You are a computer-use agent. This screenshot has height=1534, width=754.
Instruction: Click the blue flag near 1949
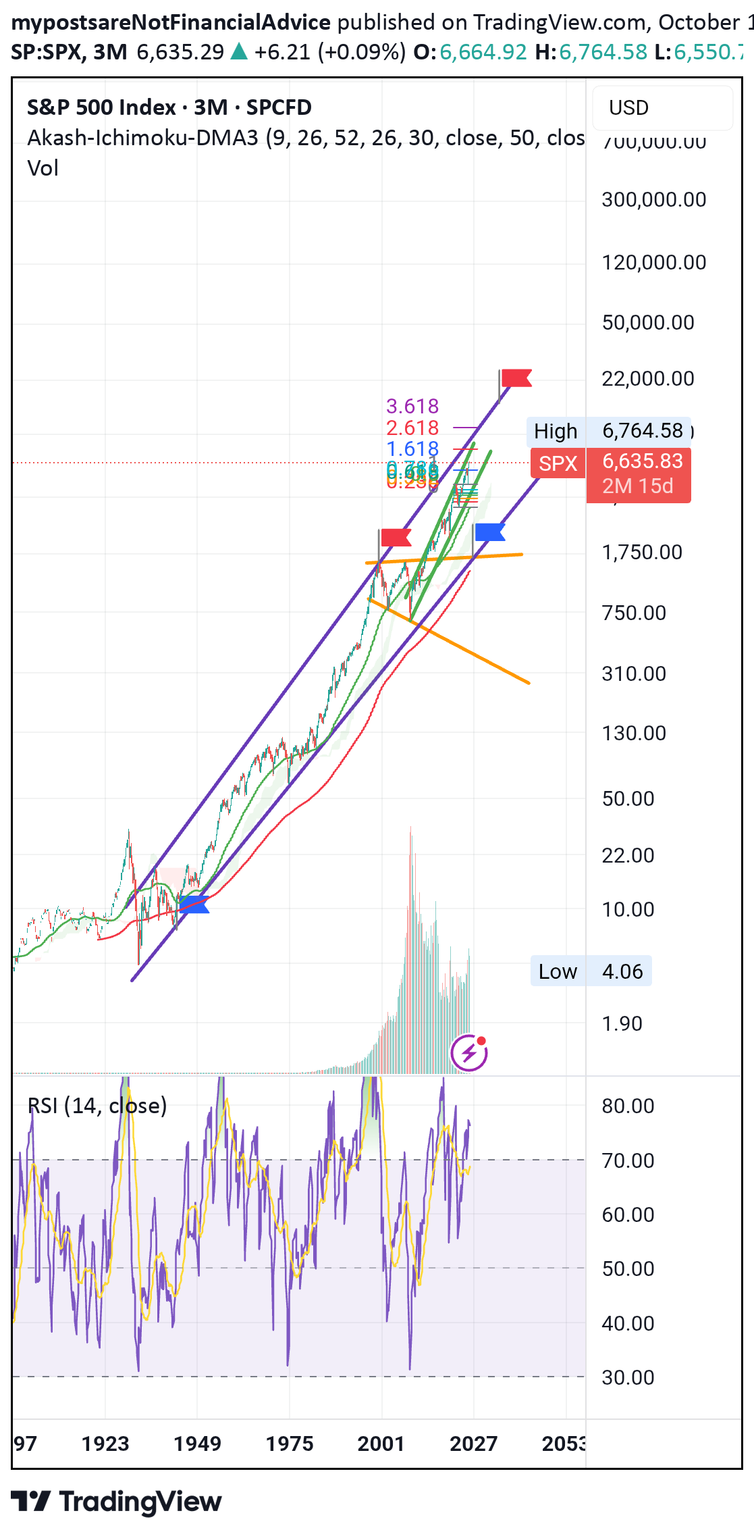[x=194, y=904]
